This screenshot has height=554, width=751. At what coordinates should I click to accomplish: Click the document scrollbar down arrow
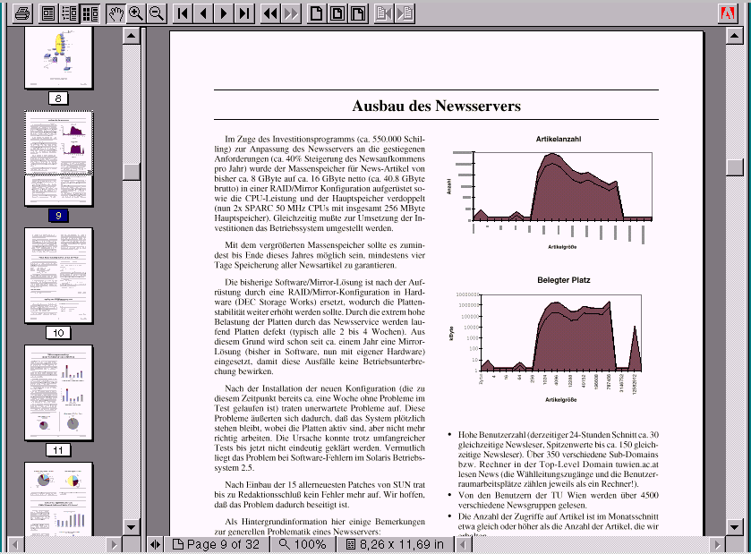(x=734, y=526)
